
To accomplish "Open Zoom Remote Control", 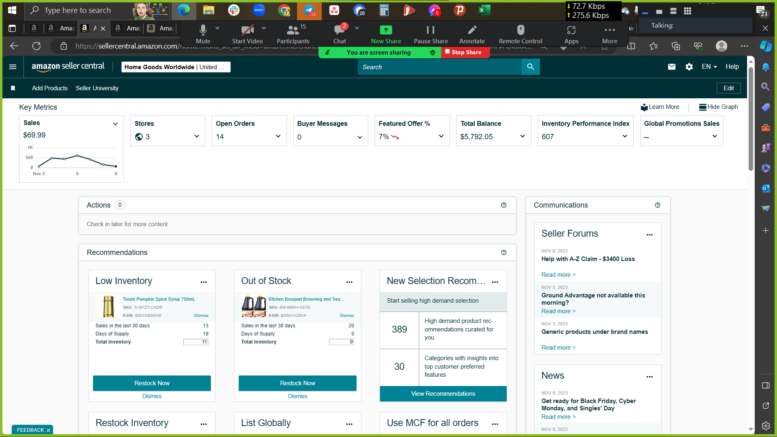I will click(520, 34).
